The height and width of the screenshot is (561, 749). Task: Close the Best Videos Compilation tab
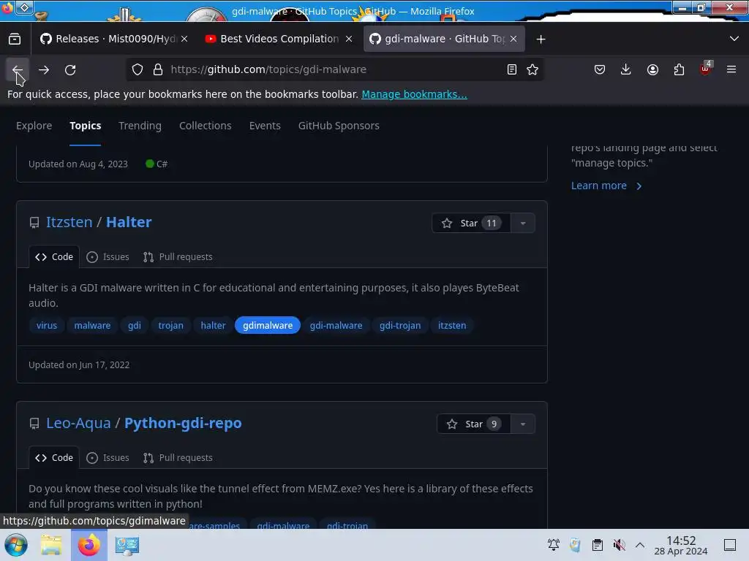[x=349, y=39]
